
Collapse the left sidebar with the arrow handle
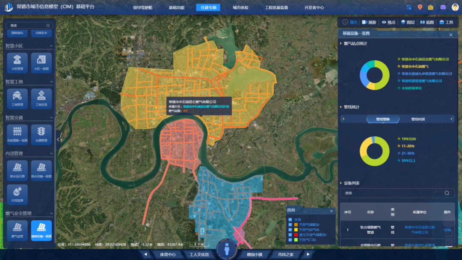tap(58, 139)
